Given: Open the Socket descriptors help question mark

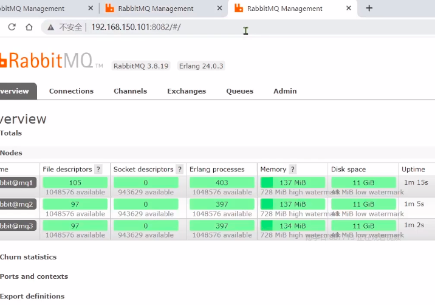Looking at the screenshot, I should pyautogui.click(x=180, y=170).
